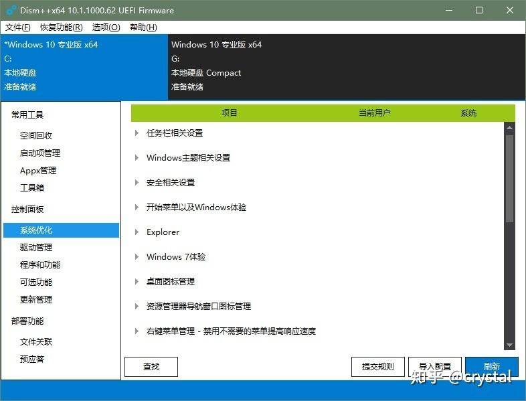Screen dimensions: 526x401
Task: Click the Windows主题相关设置 row text
Action: point(188,158)
